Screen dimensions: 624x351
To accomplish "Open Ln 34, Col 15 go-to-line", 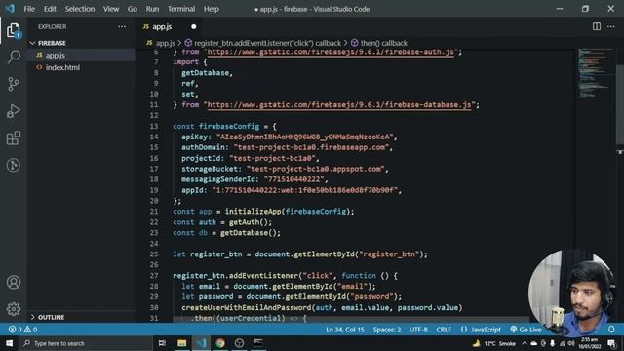I will [x=344, y=330].
